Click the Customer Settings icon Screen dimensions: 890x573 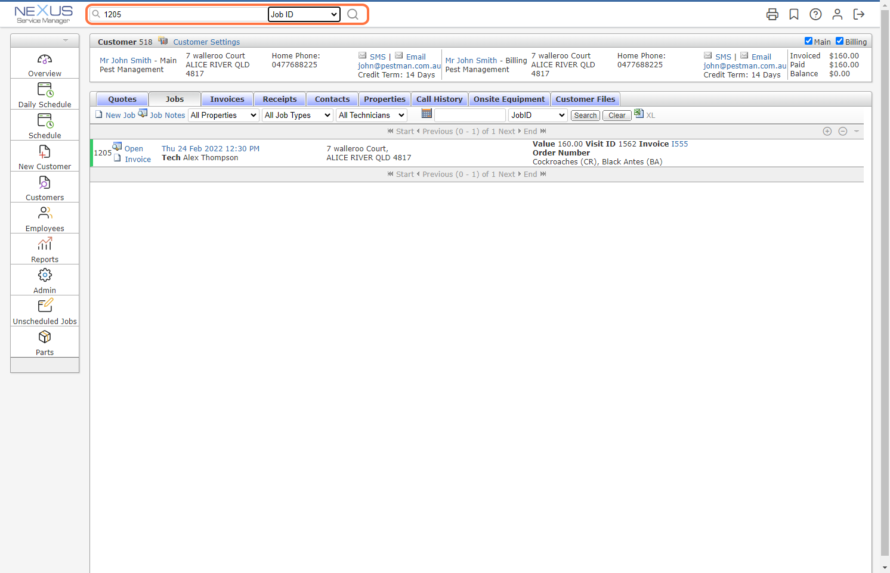click(x=163, y=41)
